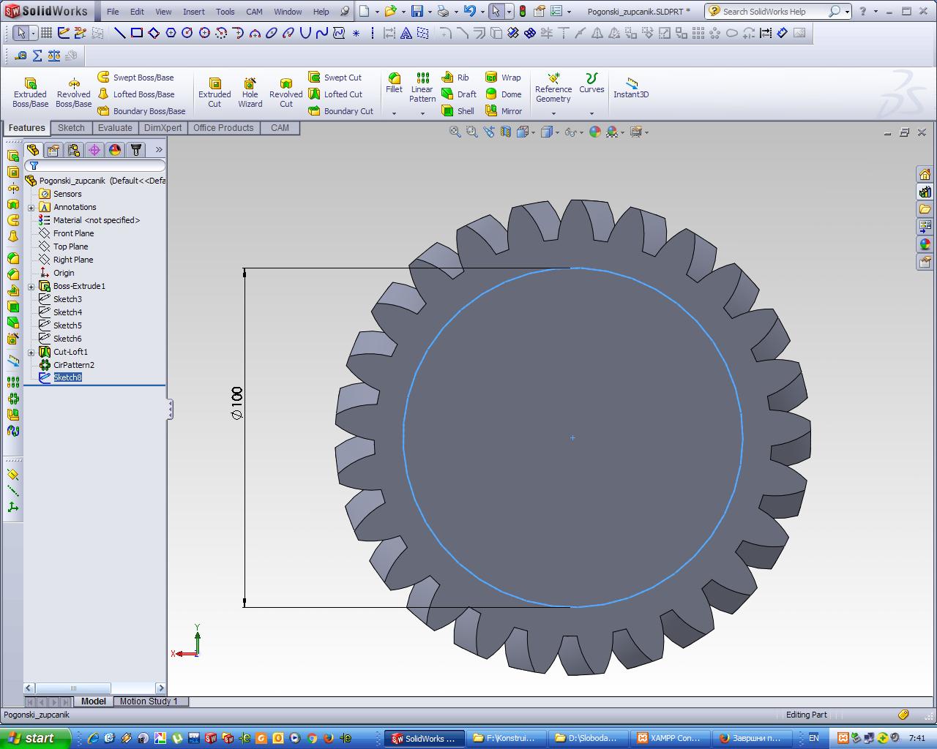Click the Linear Pattern tool

coord(422,88)
